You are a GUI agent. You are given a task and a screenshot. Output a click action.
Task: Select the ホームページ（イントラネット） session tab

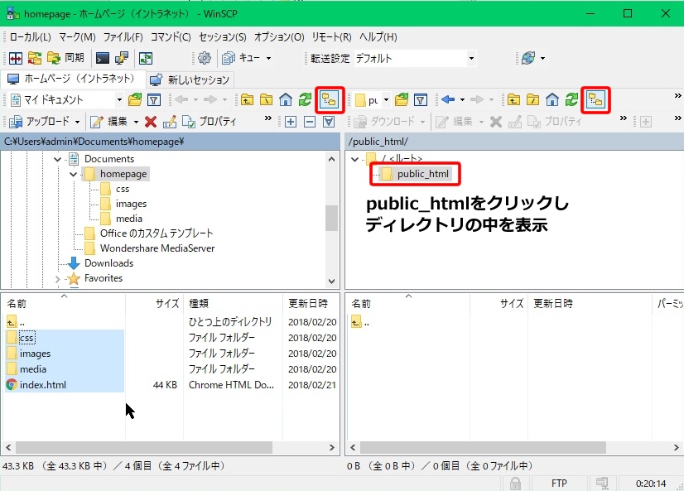71,79
